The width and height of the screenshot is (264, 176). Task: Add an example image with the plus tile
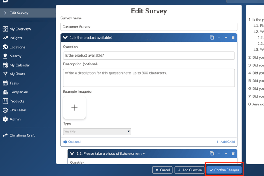74,108
